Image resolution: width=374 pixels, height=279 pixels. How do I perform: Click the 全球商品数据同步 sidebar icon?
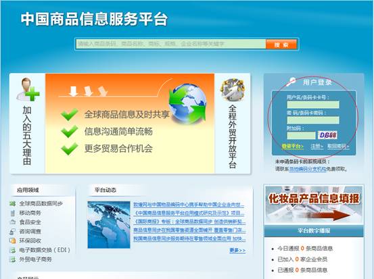12,203
